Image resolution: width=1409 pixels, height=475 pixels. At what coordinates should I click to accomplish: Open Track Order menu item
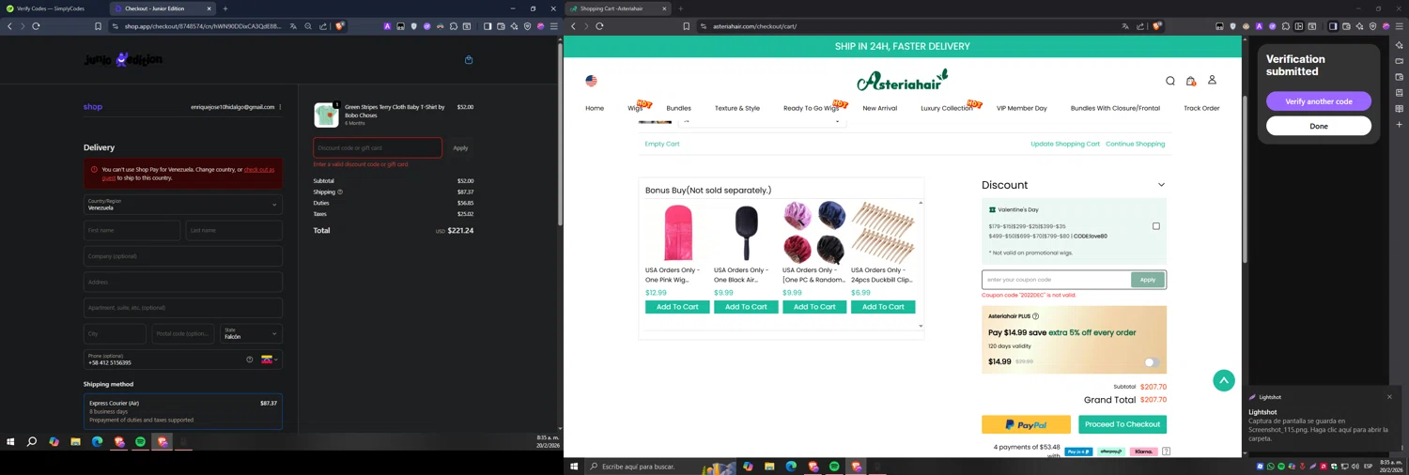tap(1201, 108)
